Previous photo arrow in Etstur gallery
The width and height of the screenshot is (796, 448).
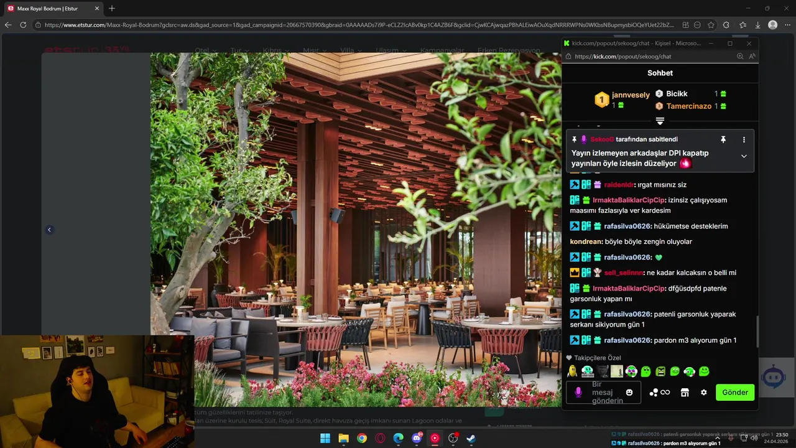(49, 230)
